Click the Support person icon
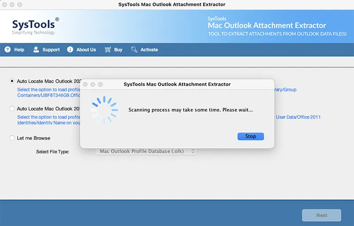354x226 pixels. (36, 50)
